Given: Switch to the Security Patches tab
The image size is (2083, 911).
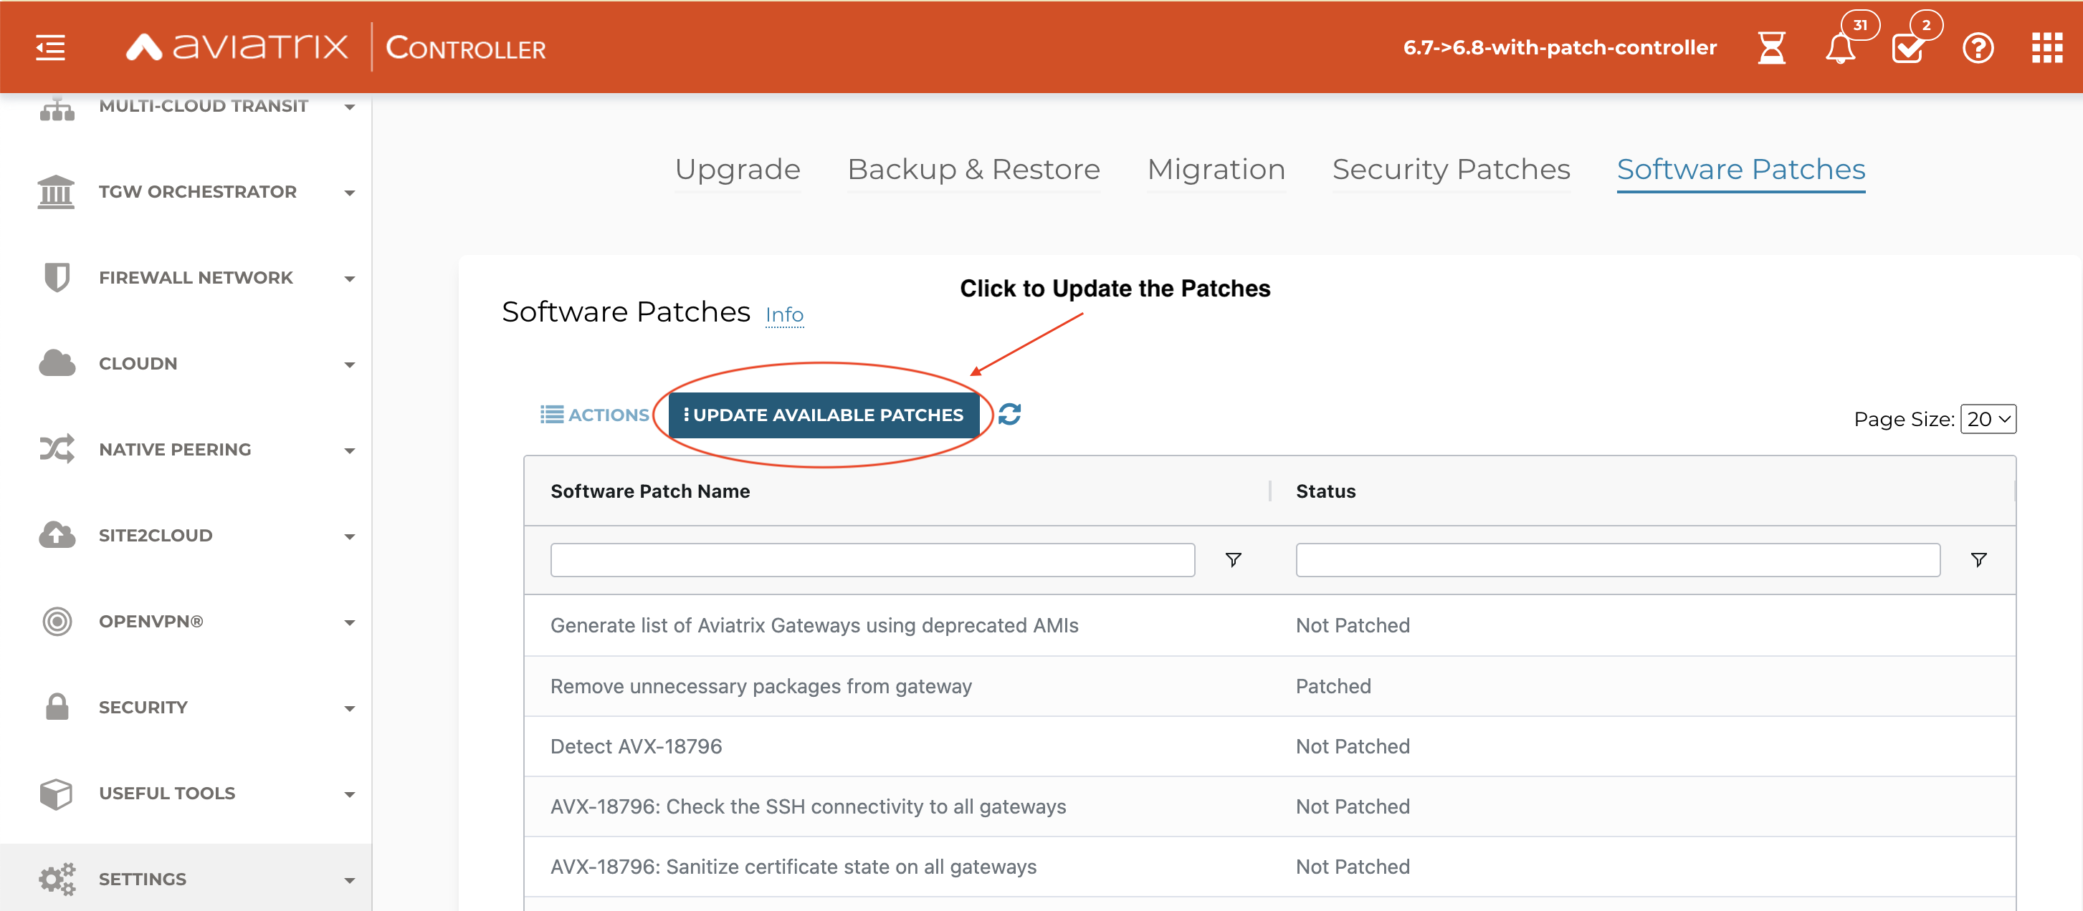Looking at the screenshot, I should pyautogui.click(x=1451, y=170).
